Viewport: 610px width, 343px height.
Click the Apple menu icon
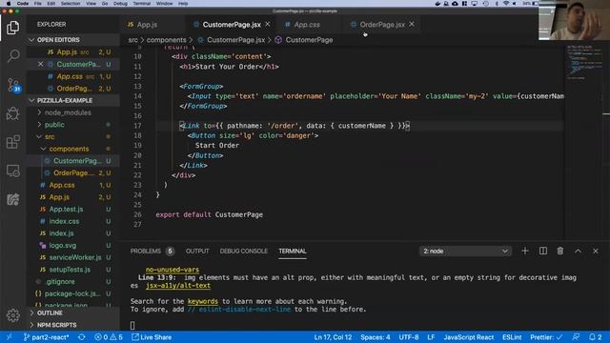[9, 4]
